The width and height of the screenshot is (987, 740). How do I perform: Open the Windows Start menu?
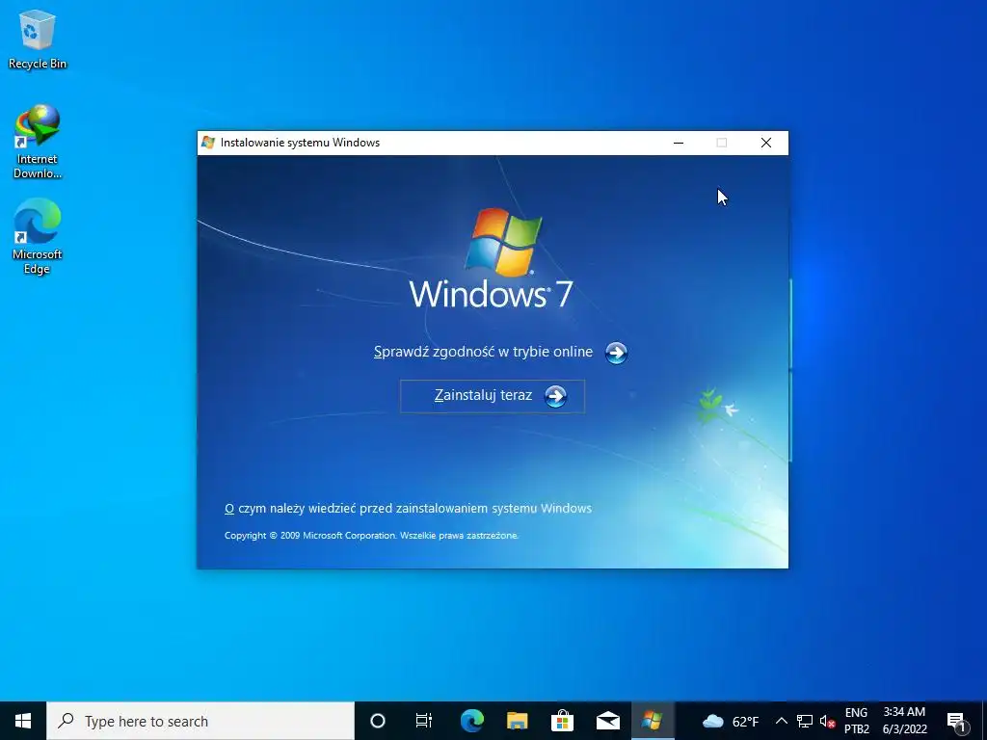23,721
